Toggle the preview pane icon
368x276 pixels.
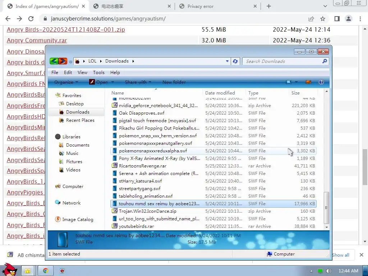[308, 82]
